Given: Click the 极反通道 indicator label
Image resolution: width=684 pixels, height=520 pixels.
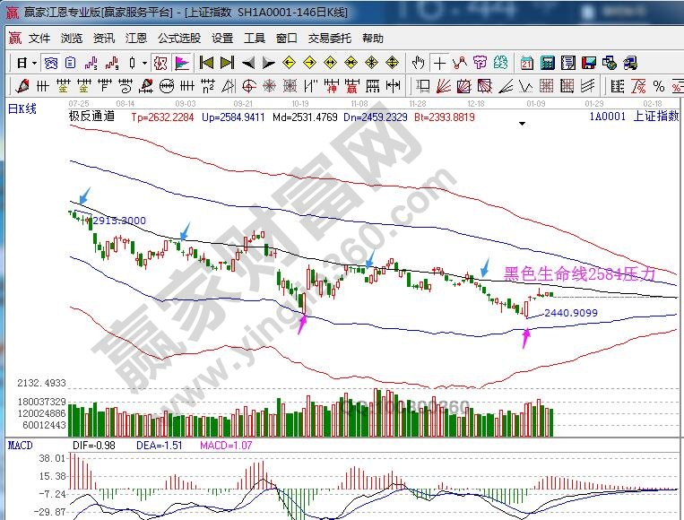Looking at the screenshot, I should point(91,117).
